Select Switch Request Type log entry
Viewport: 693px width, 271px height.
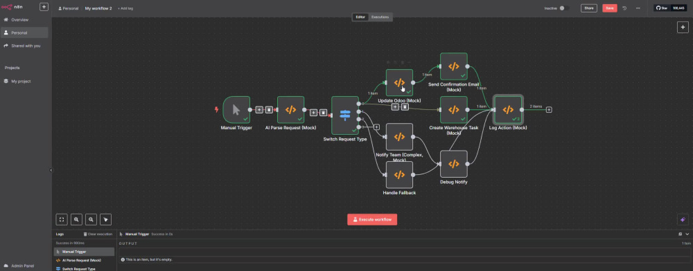click(x=84, y=268)
